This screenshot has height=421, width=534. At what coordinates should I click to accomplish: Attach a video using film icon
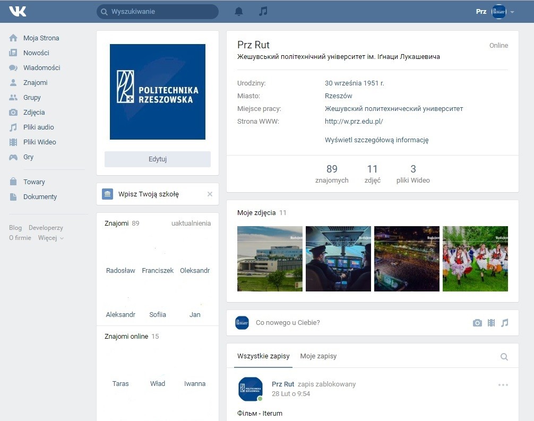coord(491,323)
